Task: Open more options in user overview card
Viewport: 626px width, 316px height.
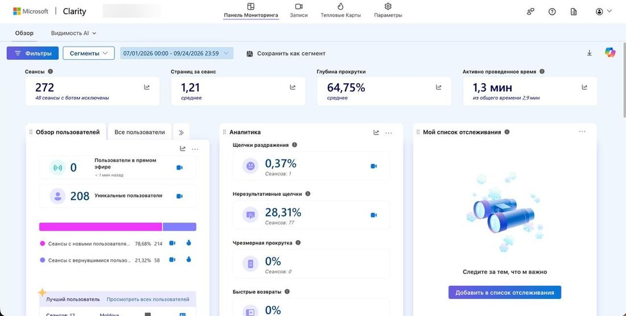Action: 195,149
